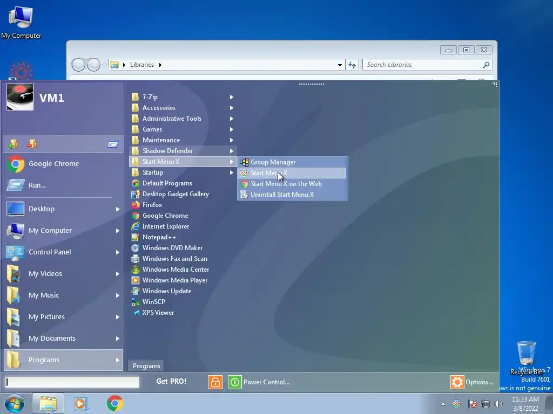Expand Control Panel submenu arrow

click(117, 252)
